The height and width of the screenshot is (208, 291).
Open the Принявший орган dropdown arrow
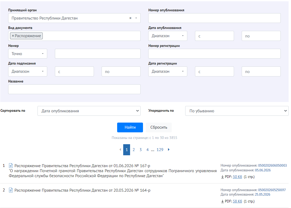(x=136, y=18)
